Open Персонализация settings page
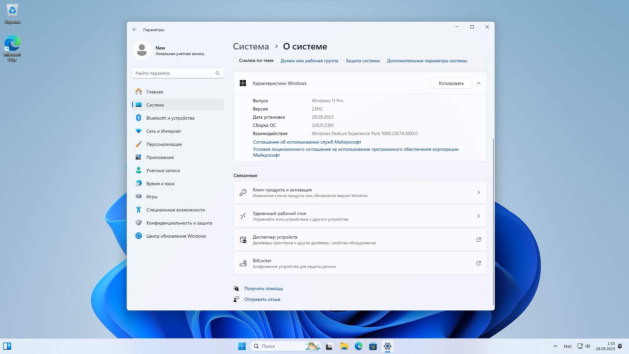This screenshot has width=629, height=354. click(x=164, y=144)
